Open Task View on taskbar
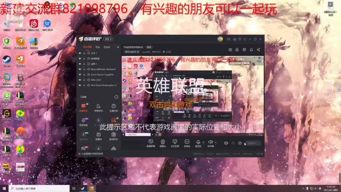Image resolution: width=341 pixels, height=192 pixels. [74, 188]
